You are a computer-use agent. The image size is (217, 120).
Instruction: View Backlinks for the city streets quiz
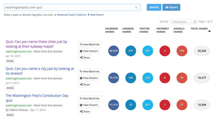pos(89,71)
